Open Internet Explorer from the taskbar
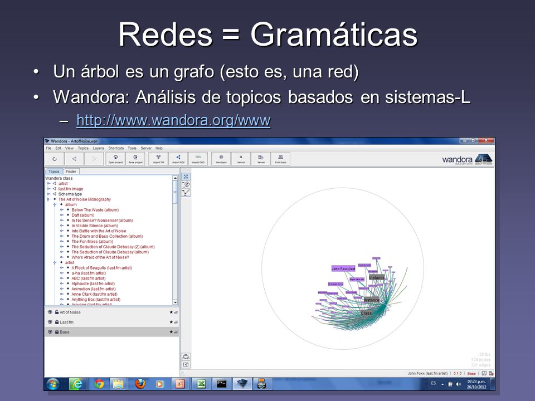The height and width of the screenshot is (401, 535). coord(78,384)
